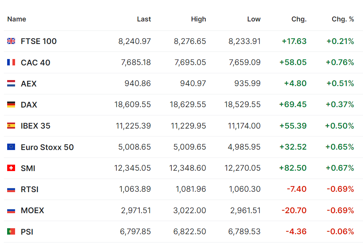Select CAC 40 change value +58.05
This screenshot has height=244, width=363.
(293, 62)
